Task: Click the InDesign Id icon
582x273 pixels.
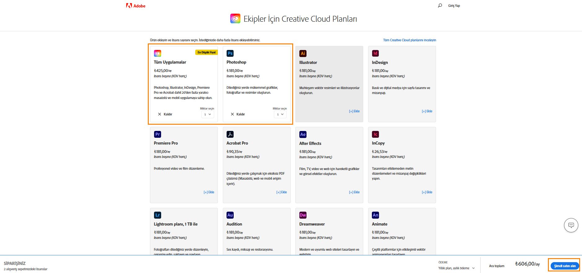Action: [375, 53]
